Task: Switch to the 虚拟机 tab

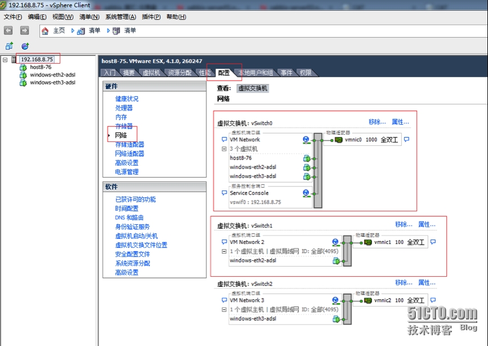Action: pos(151,73)
